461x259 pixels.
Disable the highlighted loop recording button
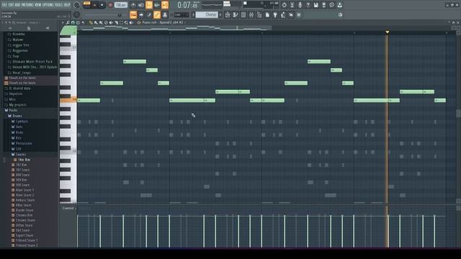point(165,5)
